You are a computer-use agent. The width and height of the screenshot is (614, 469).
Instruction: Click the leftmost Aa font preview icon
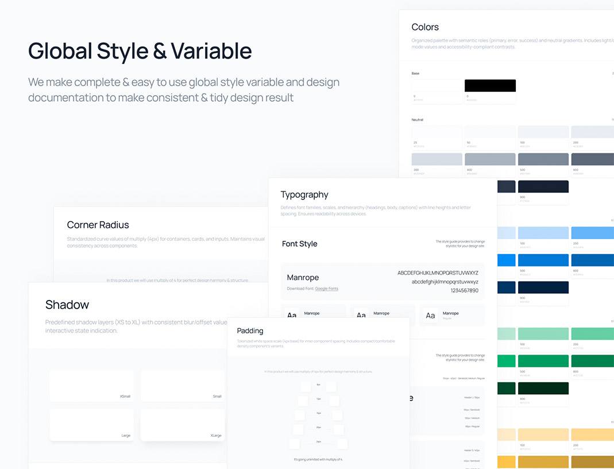click(292, 314)
